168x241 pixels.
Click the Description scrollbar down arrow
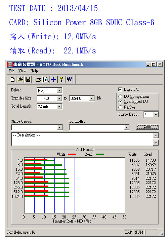click(156, 143)
